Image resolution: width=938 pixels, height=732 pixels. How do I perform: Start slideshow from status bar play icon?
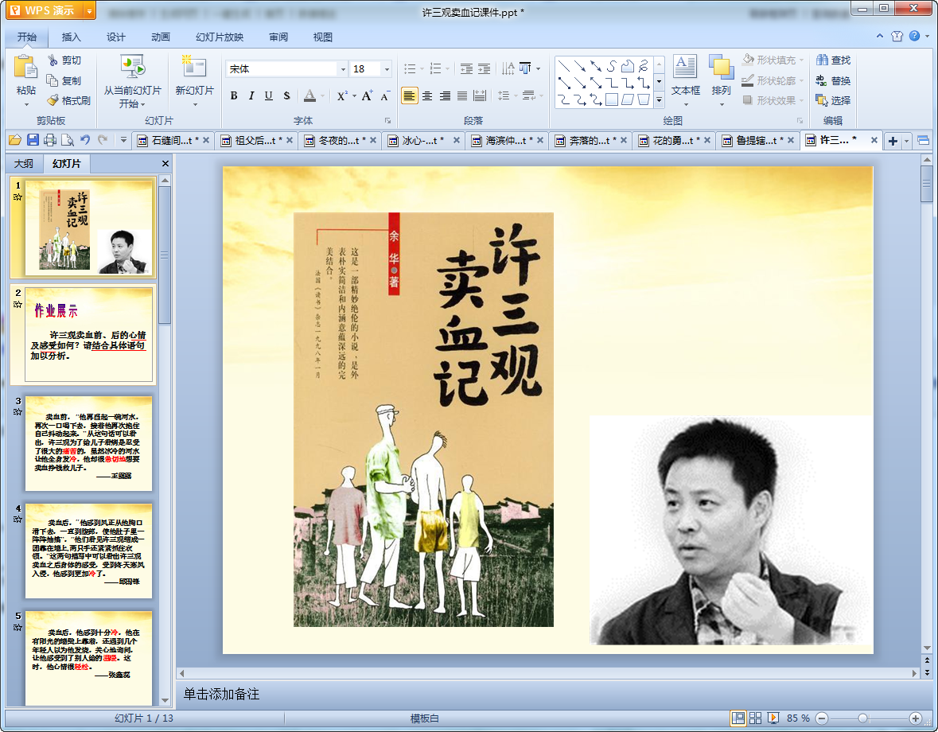pyautogui.click(x=773, y=718)
